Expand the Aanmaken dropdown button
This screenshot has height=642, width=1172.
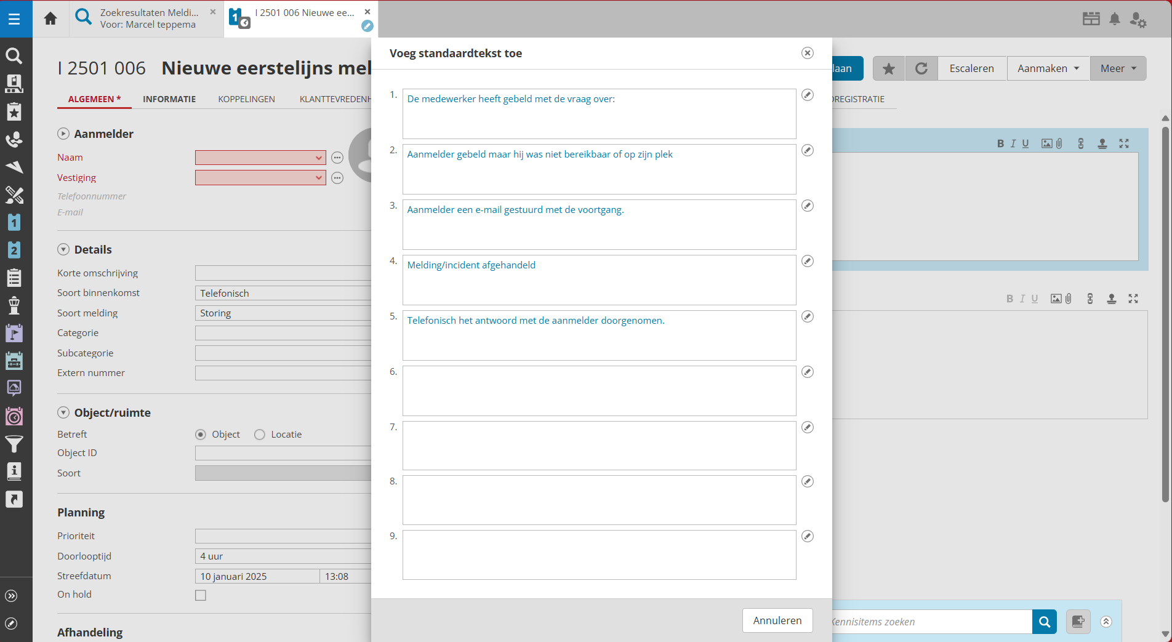pos(1048,68)
